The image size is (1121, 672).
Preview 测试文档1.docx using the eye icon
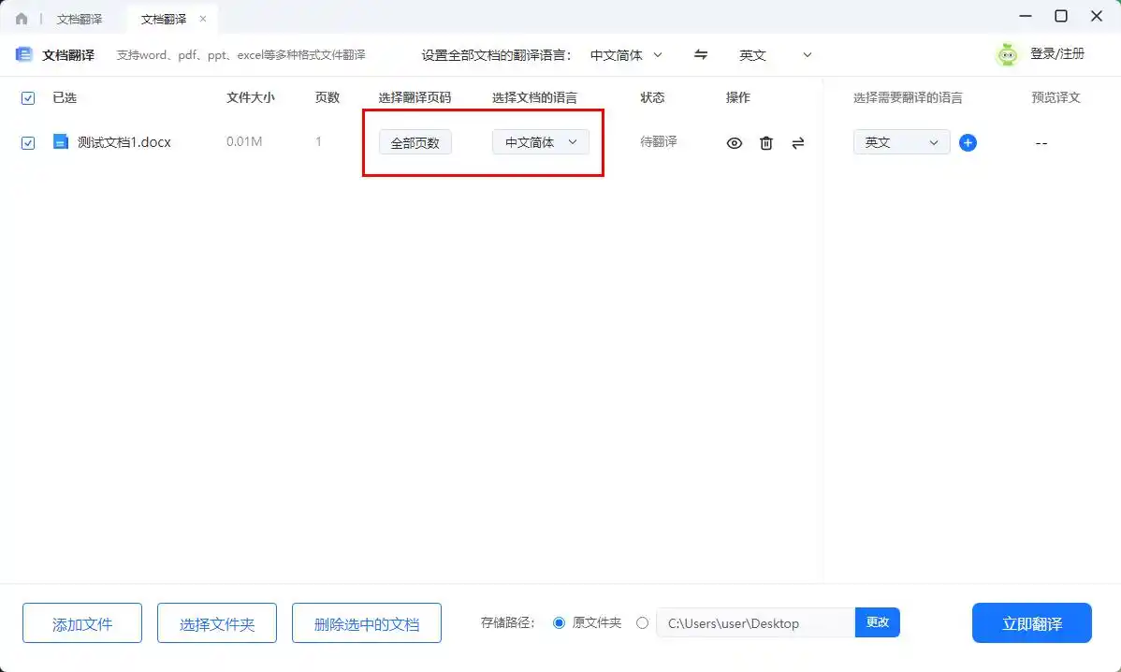[735, 142]
